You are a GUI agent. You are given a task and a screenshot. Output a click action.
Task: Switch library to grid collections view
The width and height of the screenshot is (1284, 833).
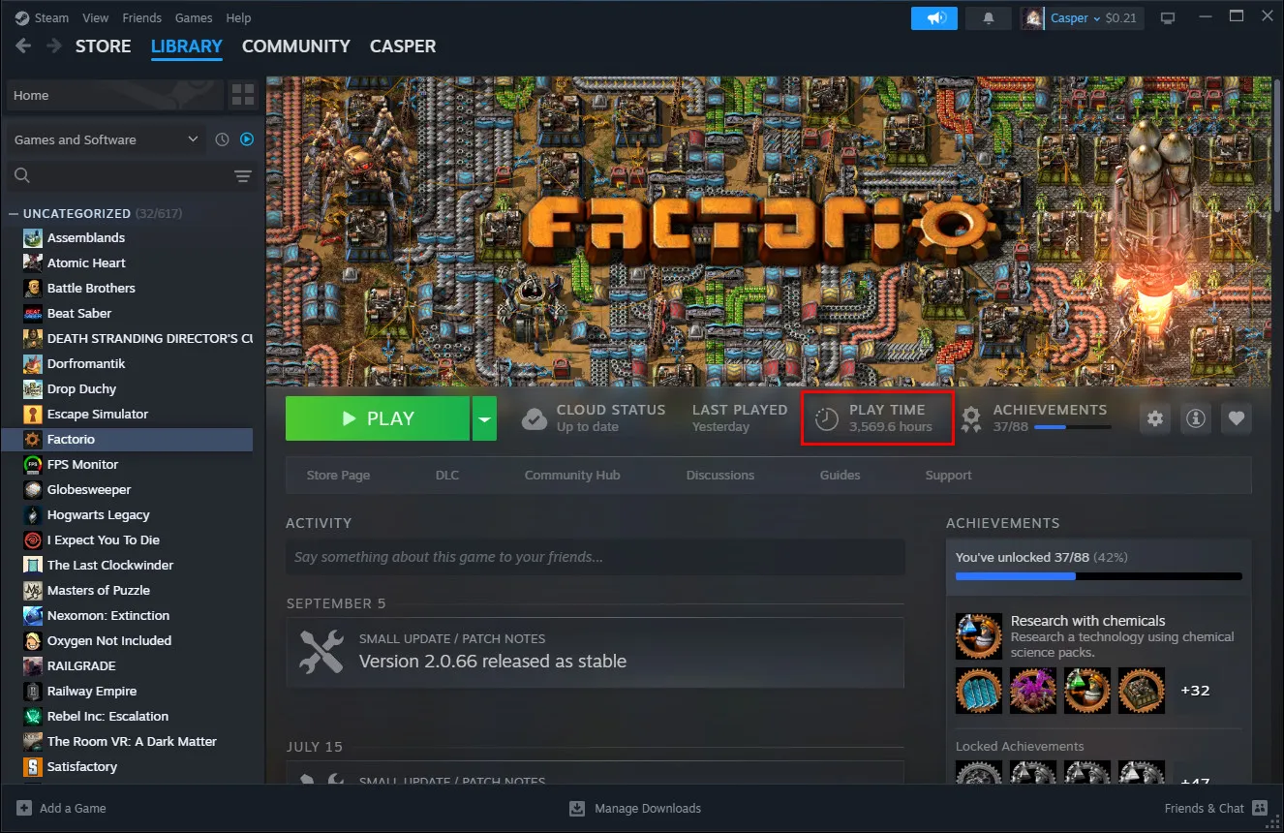click(x=243, y=95)
